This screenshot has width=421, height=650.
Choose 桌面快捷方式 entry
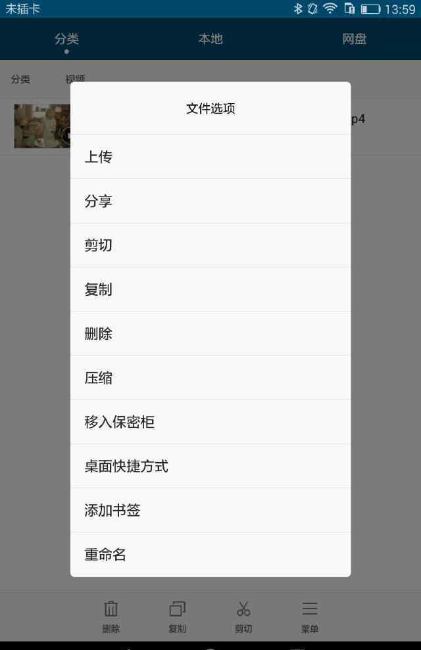(x=210, y=467)
